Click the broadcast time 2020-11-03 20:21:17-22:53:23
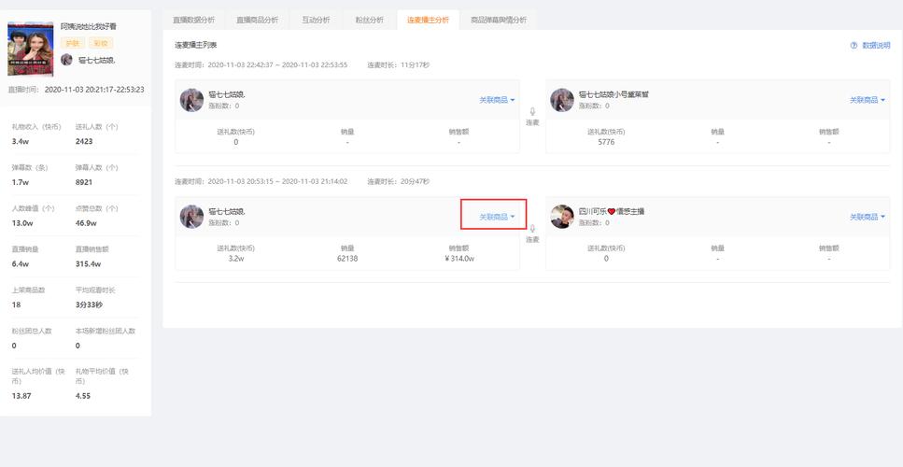 pyautogui.click(x=94, y=90)
